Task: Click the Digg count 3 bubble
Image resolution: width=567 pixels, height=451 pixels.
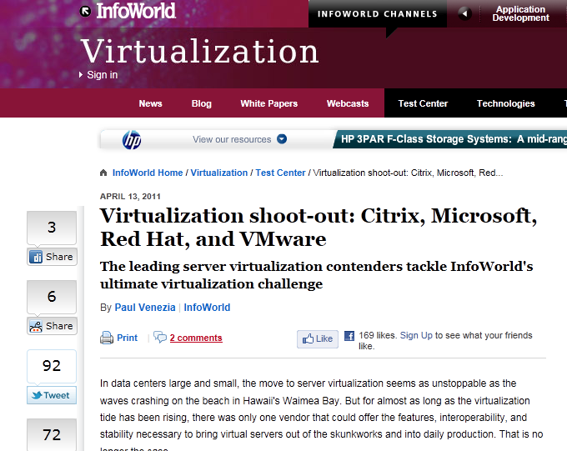Action: point(52,228)
